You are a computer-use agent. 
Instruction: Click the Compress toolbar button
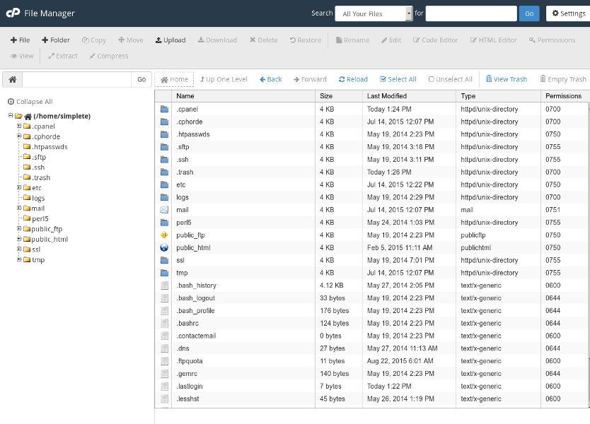(x=109, y=56)
